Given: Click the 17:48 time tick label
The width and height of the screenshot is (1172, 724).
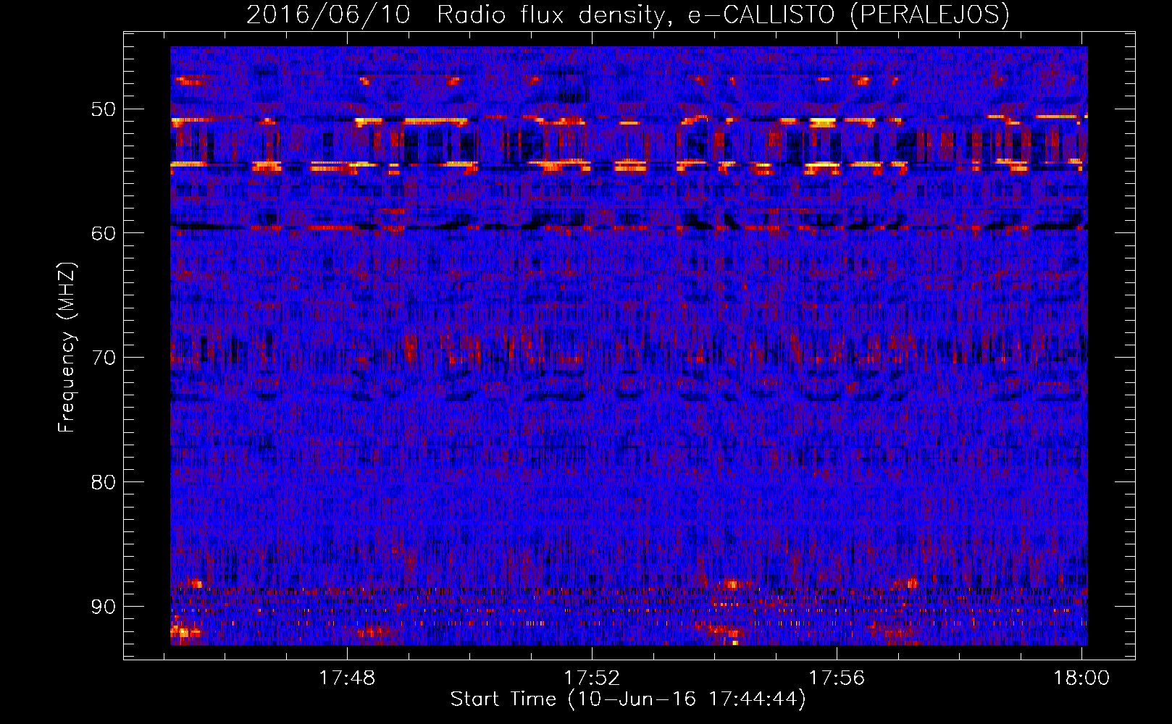Looking at the screenshot, I should click(x=348, y=678).
